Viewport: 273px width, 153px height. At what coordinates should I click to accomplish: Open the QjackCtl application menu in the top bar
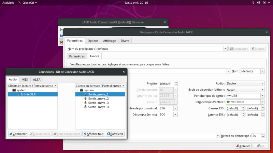click(28, 3)
